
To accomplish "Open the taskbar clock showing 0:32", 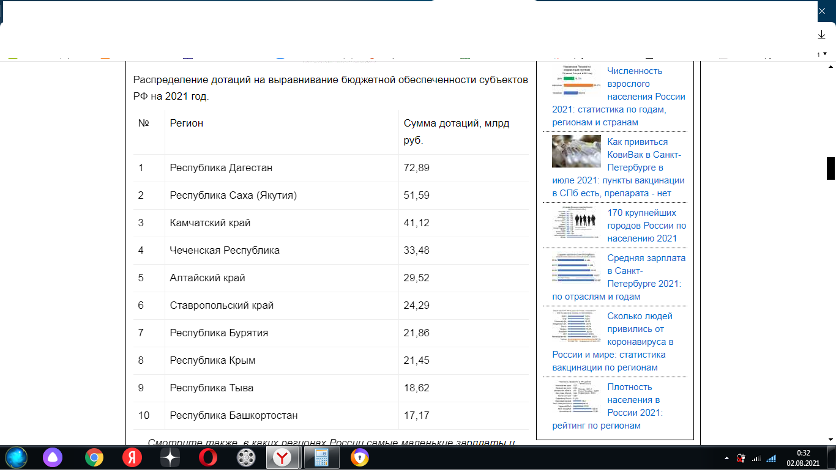I will [804, 457].
